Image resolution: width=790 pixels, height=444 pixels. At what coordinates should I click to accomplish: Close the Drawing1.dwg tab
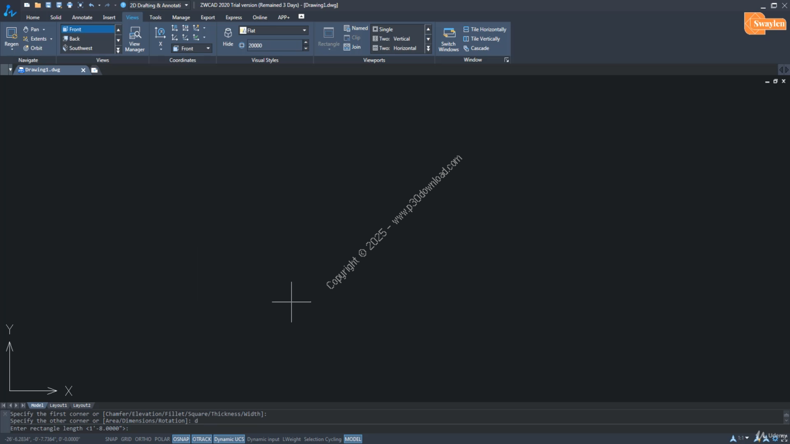click(x=83, y=70)
